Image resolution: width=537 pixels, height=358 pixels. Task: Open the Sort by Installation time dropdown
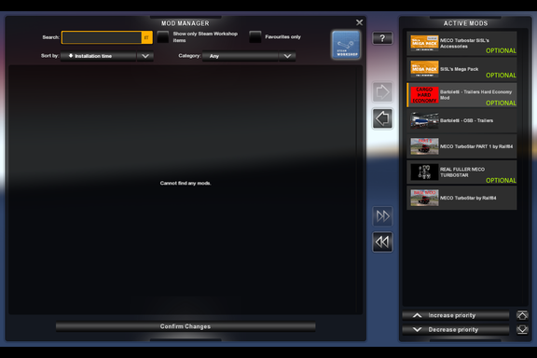pos(106,56)
